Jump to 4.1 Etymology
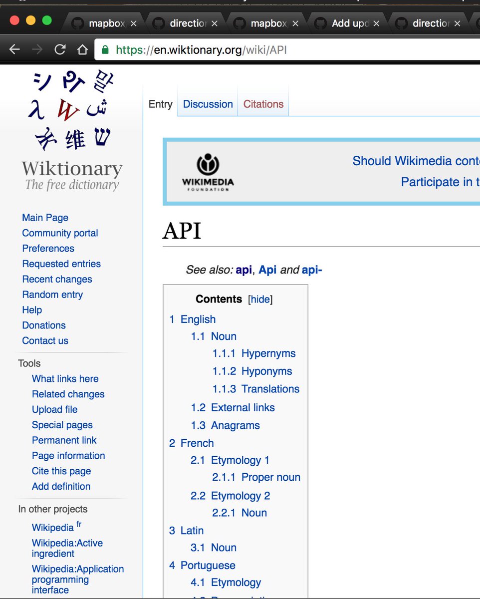Viewport: 480px width, 599px height. [226, 583]
